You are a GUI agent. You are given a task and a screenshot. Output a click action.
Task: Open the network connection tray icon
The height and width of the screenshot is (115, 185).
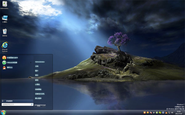169,113
